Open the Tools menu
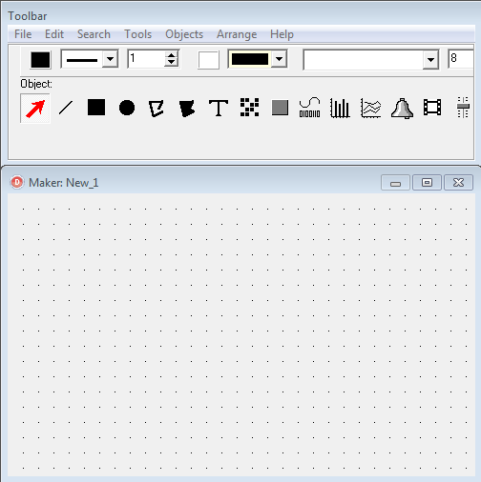Viewport: 481px width, 482px height. coord(137,34)
